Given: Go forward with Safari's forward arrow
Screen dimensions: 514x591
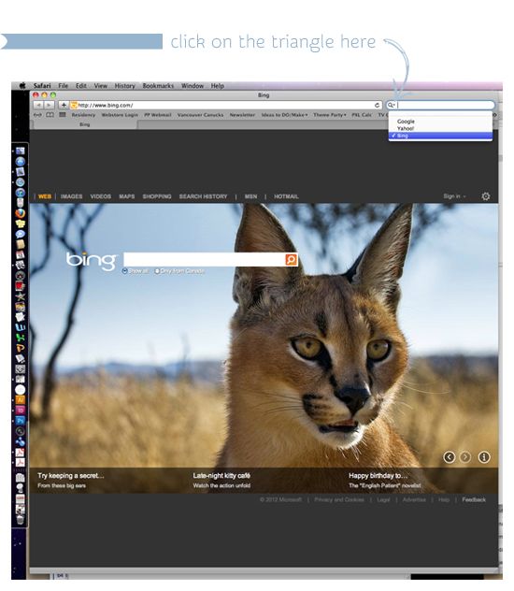Looking at the screenshot, I should coord(49,105).
